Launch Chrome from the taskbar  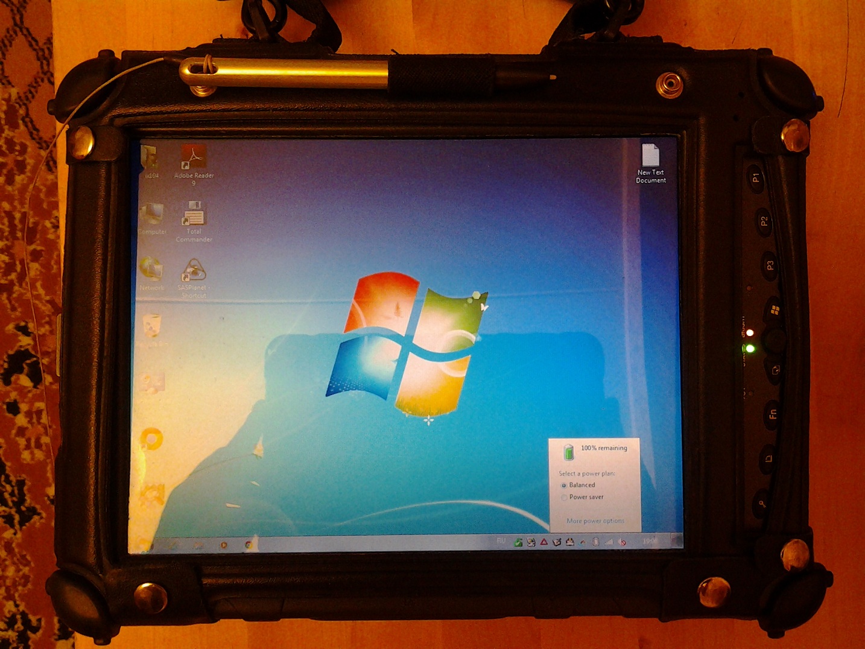(248, 545)
